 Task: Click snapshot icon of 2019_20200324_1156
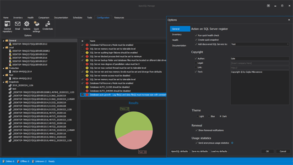pos(10,85)
